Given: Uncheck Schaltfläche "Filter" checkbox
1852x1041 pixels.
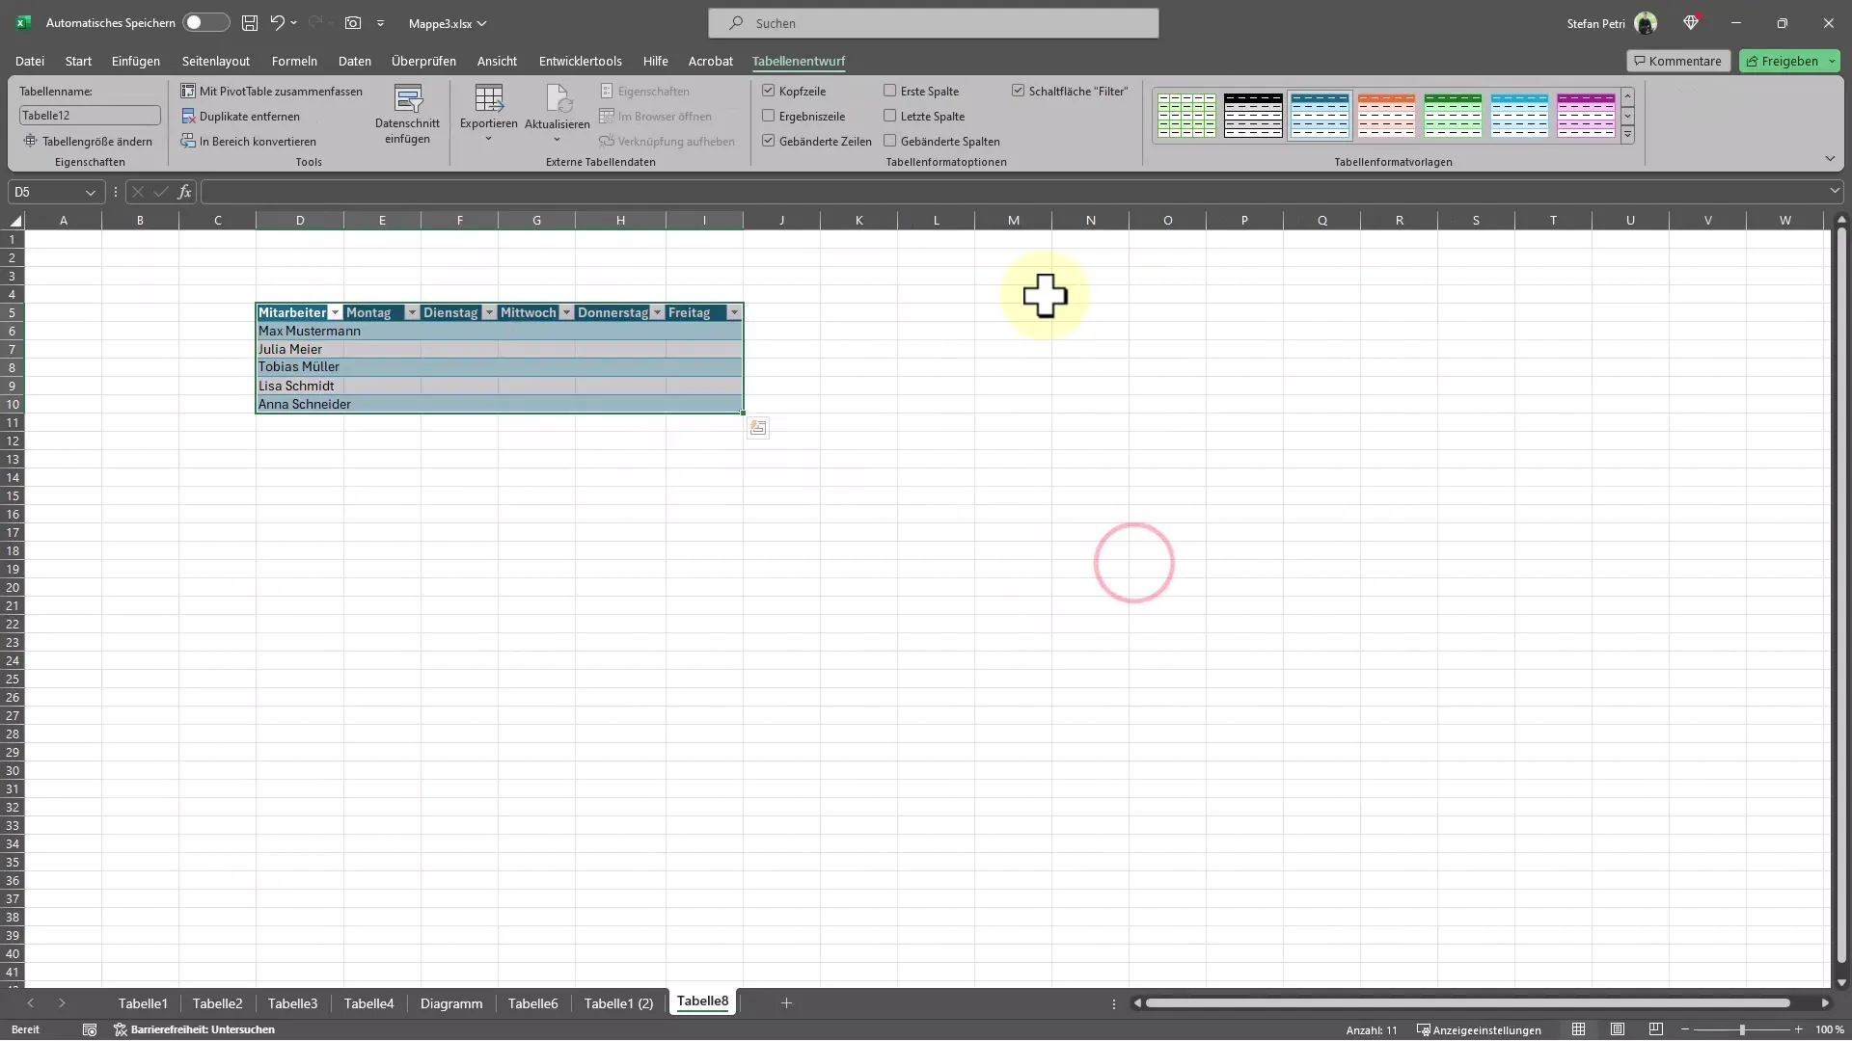Looking at the screenshot, I should [1018, 91].
